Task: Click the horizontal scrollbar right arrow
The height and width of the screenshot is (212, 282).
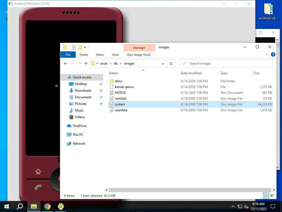Action: 274,190
